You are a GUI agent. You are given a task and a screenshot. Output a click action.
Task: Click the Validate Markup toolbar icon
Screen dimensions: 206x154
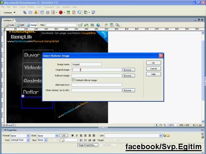[x=86, y=25]
